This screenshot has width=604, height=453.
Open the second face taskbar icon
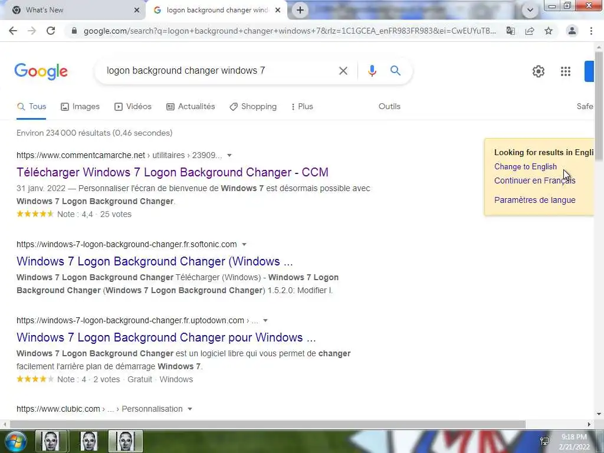coord(88,441)
